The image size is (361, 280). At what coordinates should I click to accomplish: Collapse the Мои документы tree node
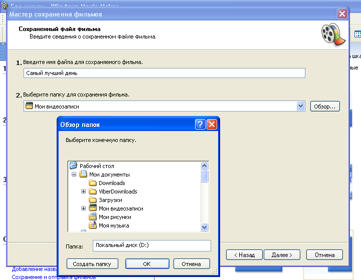[74, 174]
